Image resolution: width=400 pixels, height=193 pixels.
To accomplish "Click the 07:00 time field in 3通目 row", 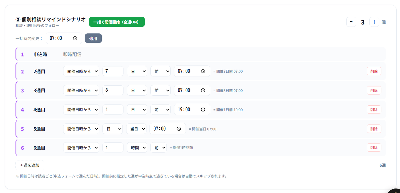I will click(x=192, y=90).
